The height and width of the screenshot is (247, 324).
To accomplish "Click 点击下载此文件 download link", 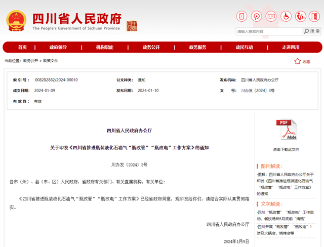I will pos(286,149).
